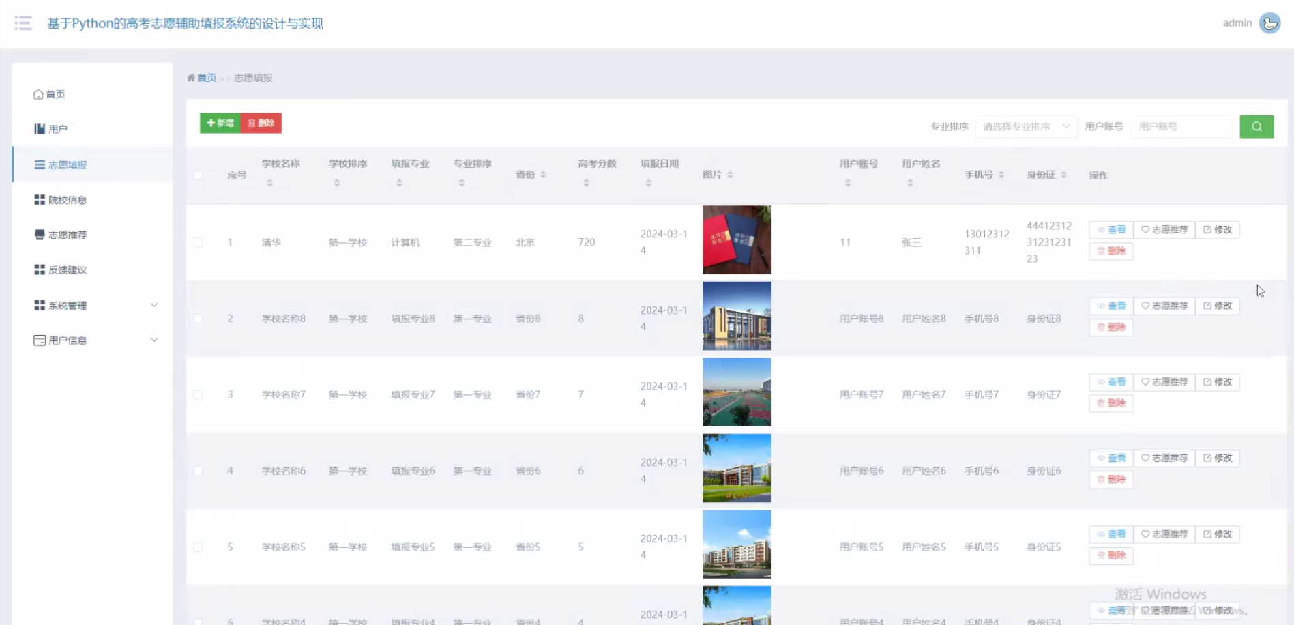The height and width of the screenshot is (625, 1294).
Task: Expand the 用户信息 sidebar submenu
Action: point(92,340)
